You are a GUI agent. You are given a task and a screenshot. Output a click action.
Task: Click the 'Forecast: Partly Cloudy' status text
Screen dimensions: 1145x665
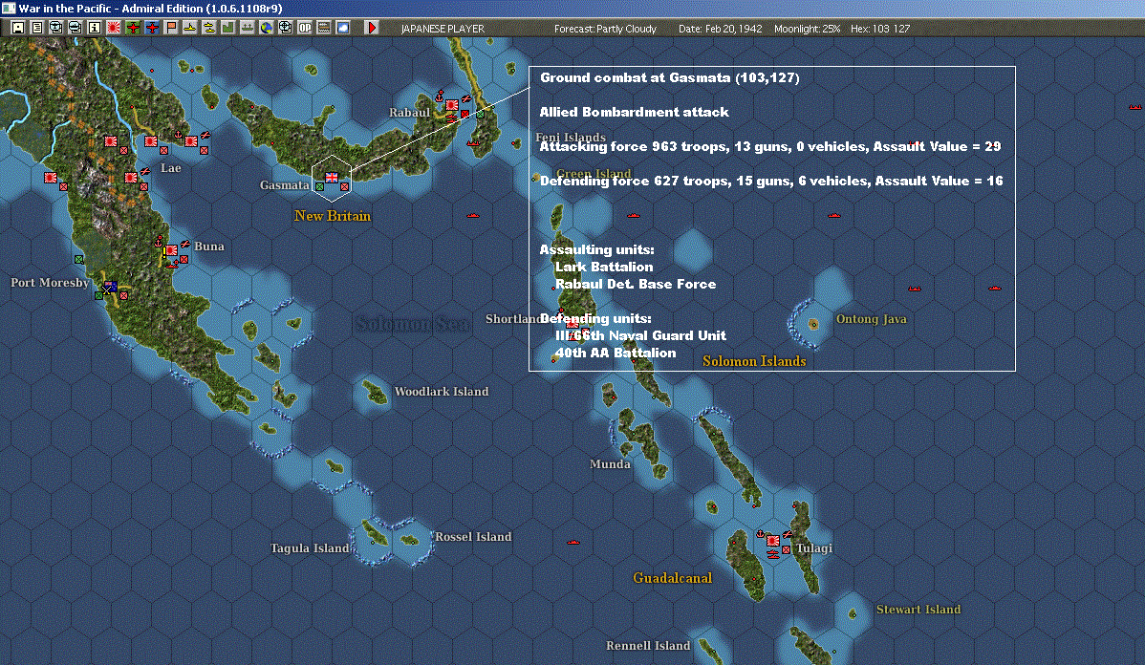click(x=605, y=29)
